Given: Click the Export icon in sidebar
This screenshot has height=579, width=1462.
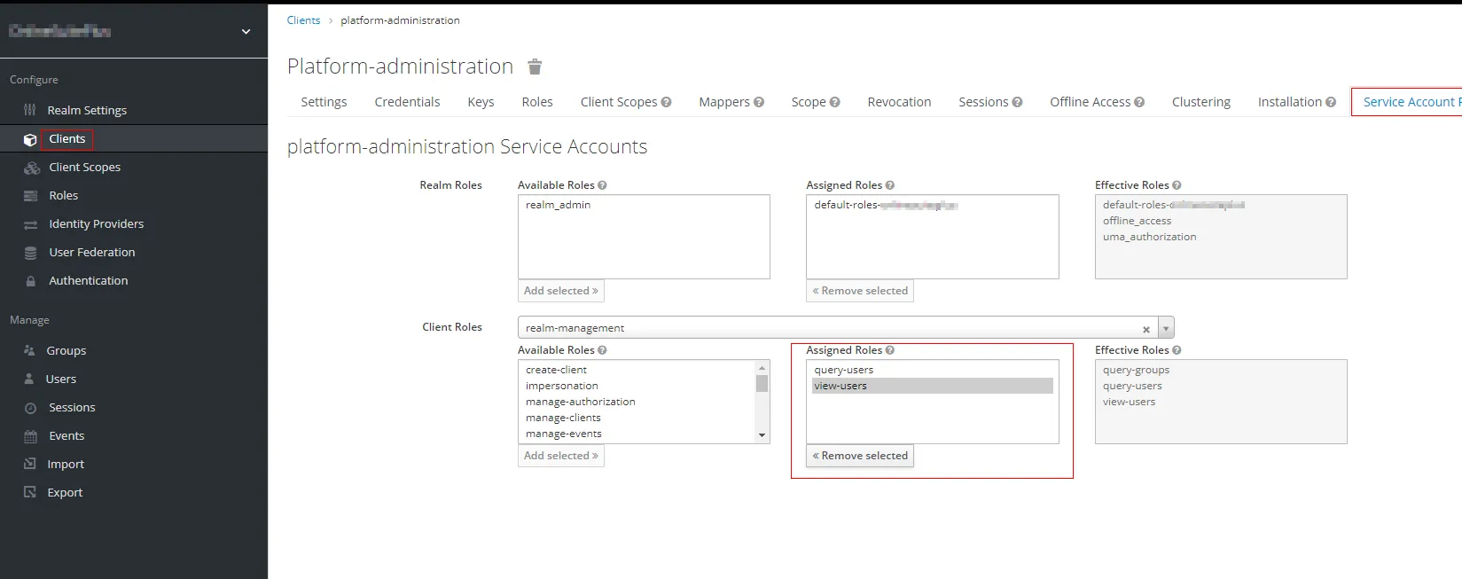Looking at the screenshot, I should 30,492.
